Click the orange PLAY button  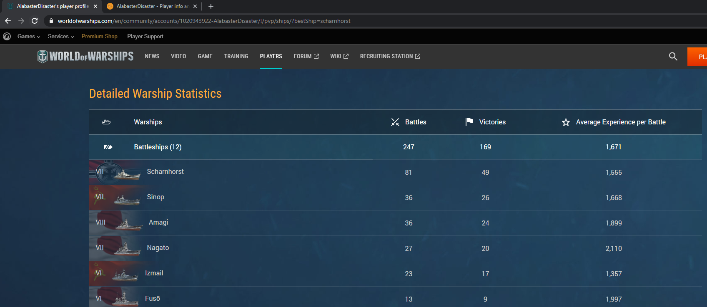(x=697, y=57)
